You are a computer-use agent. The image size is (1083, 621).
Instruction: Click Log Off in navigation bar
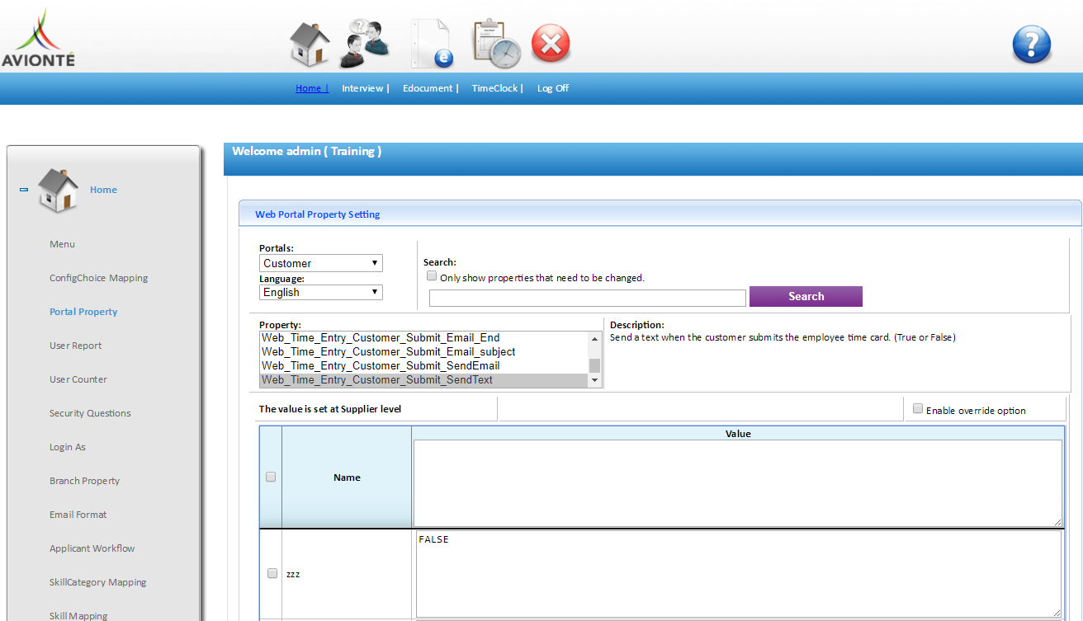tap(553, 88)
